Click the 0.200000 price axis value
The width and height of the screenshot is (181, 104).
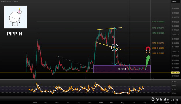175,43
